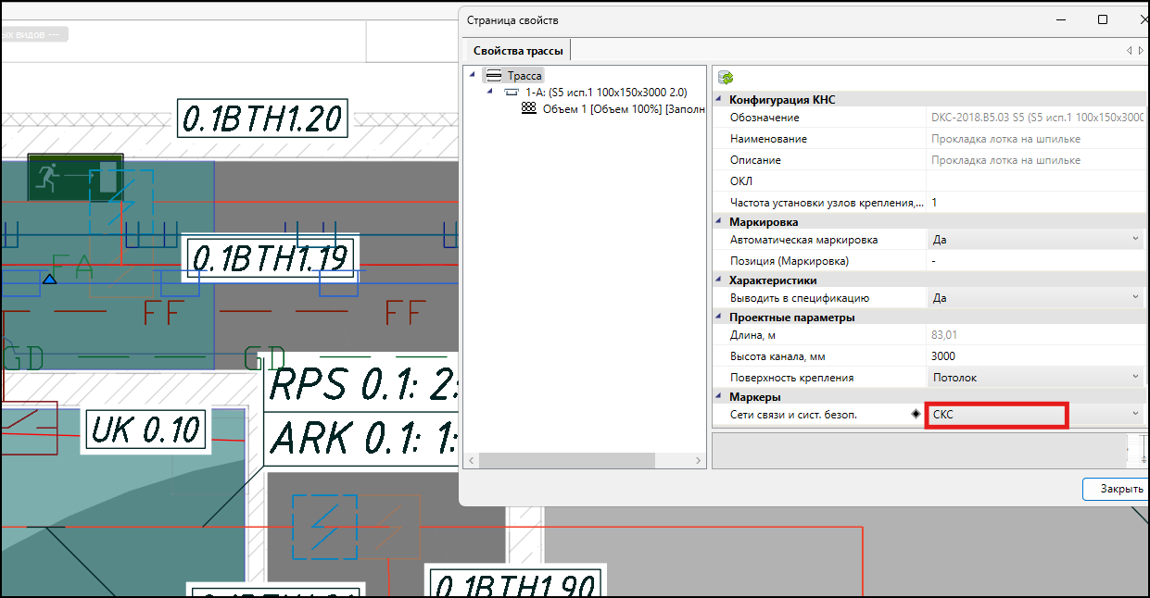The width and height of the screenshot is (1150, 598).
Task: Collapse the 1-A tray tree node
Action: click(x=488, y=92)
